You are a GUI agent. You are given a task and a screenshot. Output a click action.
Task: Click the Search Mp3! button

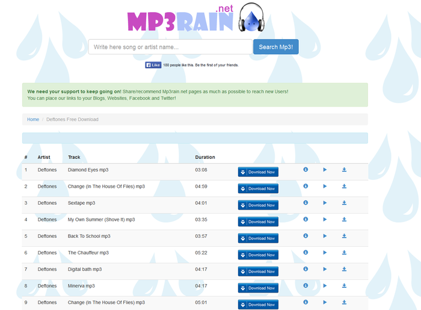point(275,47)
